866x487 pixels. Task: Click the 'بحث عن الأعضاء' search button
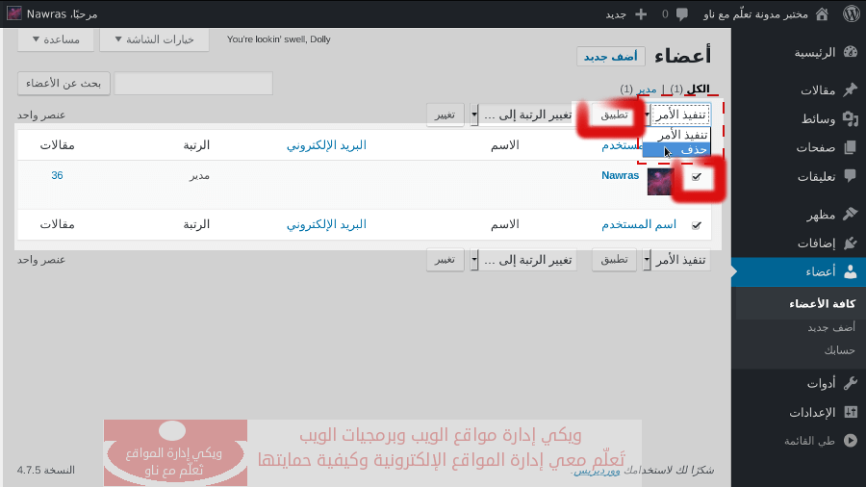pyautogui.click(x=64, y=84)
